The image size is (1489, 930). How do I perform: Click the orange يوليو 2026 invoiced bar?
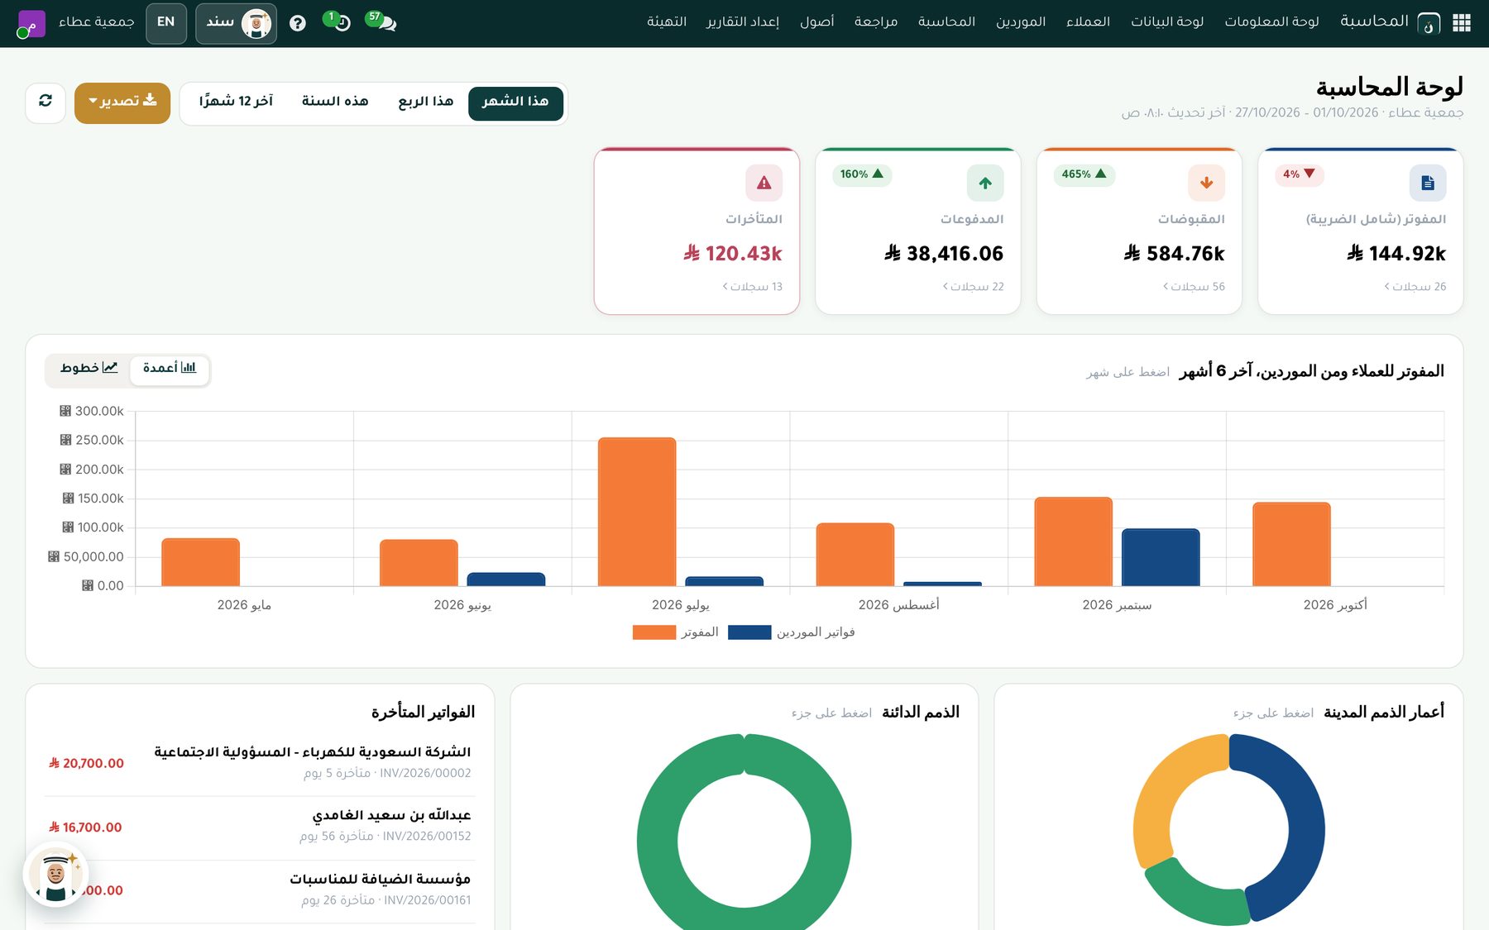pyautogui.click(x=637, y=512)
